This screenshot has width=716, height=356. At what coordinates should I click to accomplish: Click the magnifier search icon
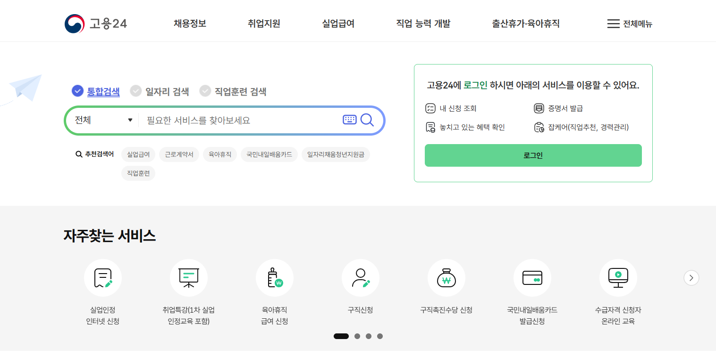pos(367,120)
